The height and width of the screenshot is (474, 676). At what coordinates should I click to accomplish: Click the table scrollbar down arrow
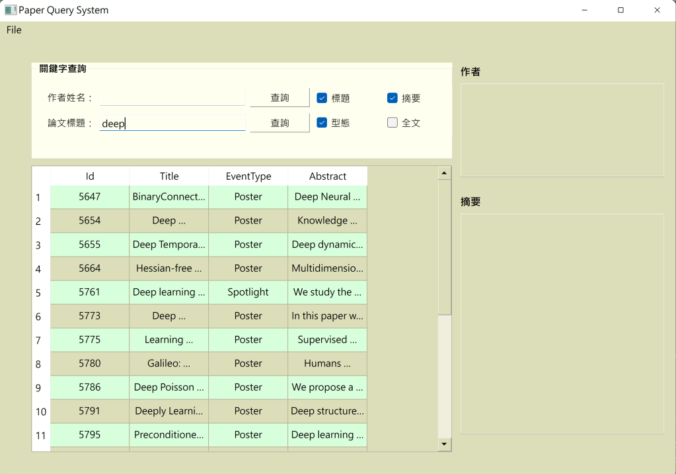pos(445,444)
